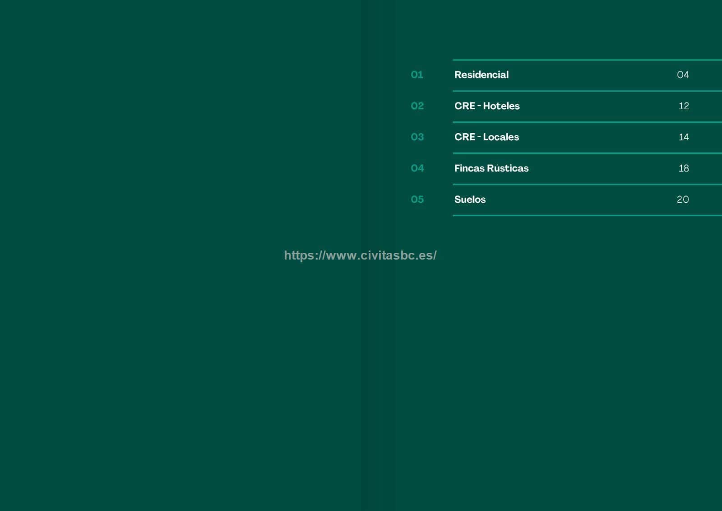Select section number 04 on the left
Image resolution: width=722 pixels, height=511 pixels.
(417, 168)
